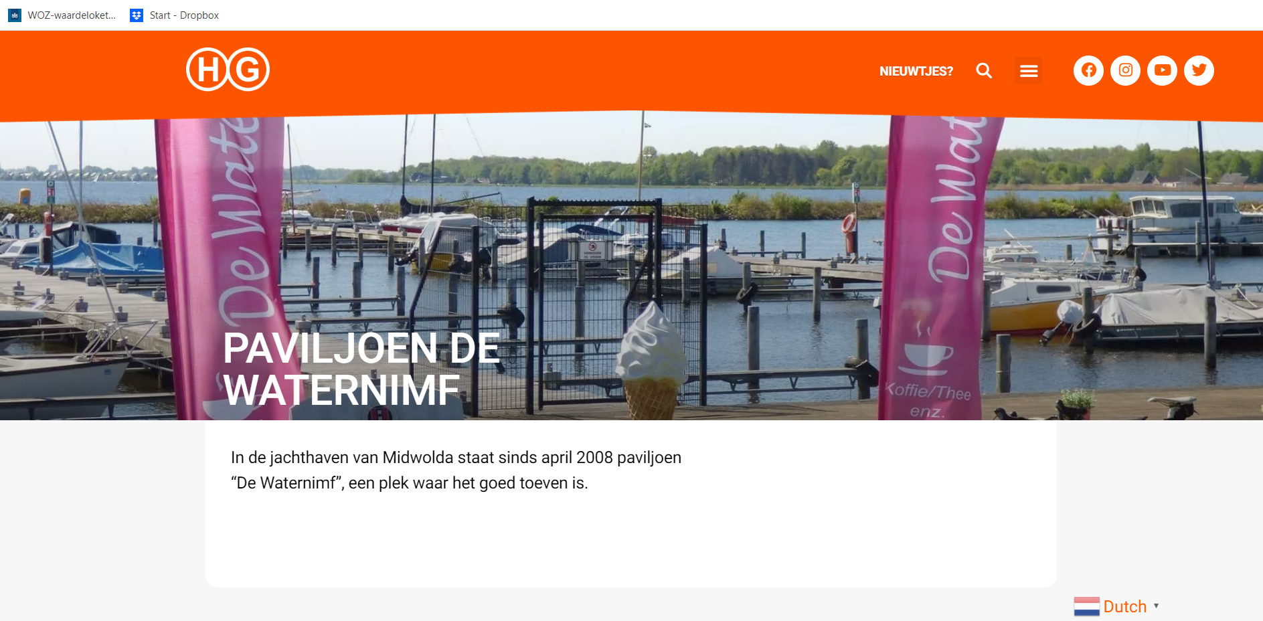
Task: Open the NIEUWTJES? menu item
Action: tap(916, 71)
